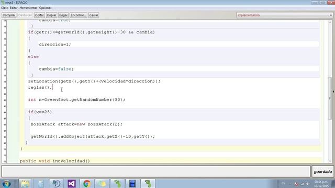Open the blue ear-shaped taskbar icon
This screenshot has height=188, width=335.
(x=56, y=183)
